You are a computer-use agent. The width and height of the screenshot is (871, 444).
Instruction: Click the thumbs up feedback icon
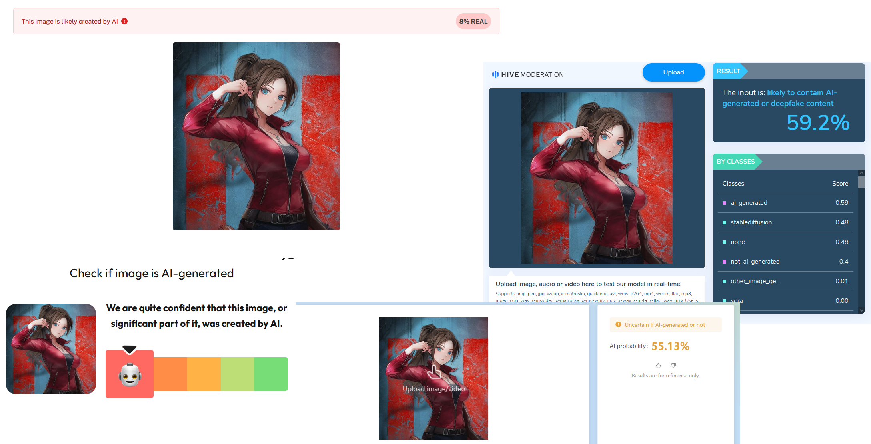point(658,366)
